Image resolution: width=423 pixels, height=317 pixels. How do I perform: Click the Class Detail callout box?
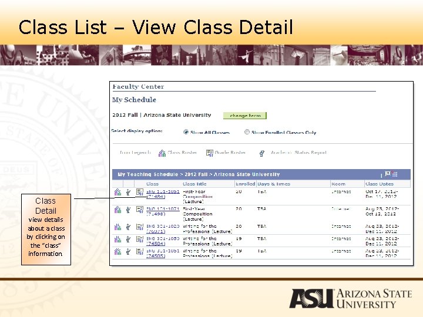point(46,230)
